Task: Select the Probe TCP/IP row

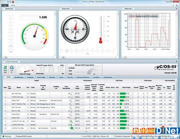Action: click(x=89, y=100)
